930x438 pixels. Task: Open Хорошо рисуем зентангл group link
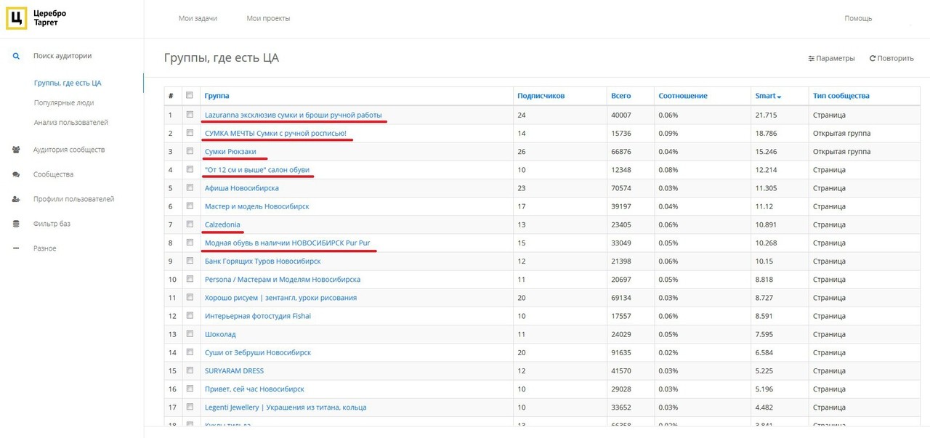point(280,298)
